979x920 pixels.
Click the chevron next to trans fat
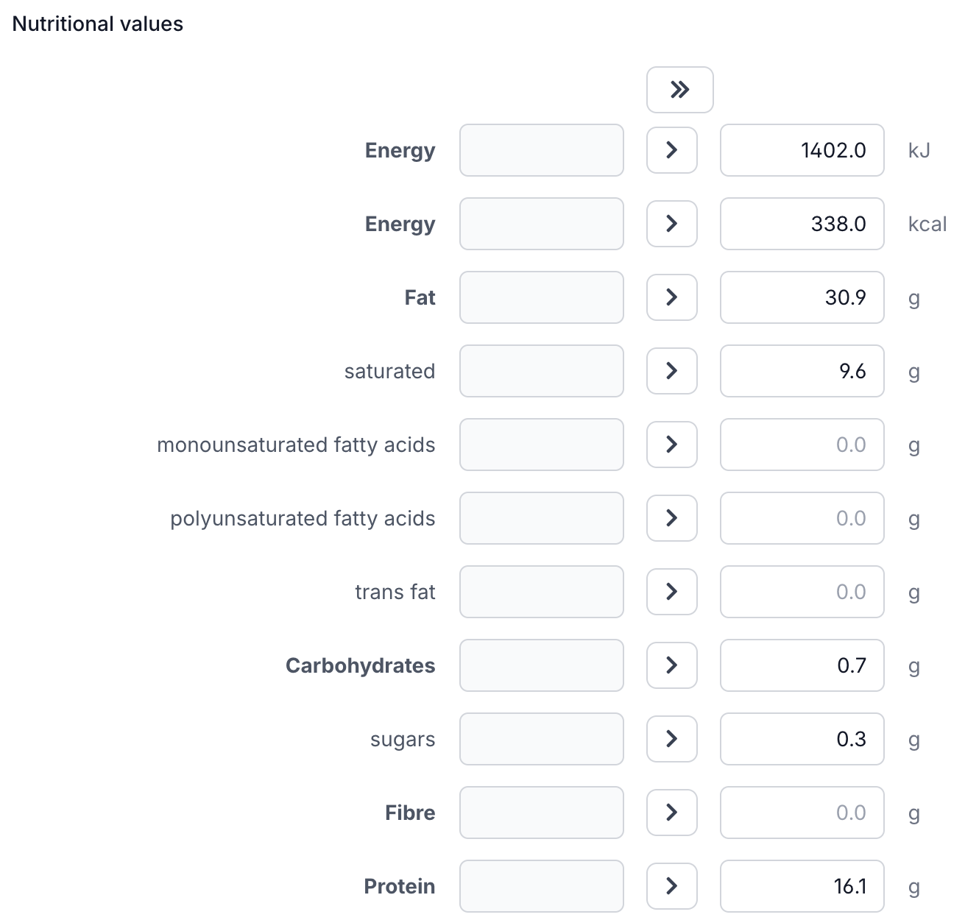pyautogui.click(x=671, y=592)
